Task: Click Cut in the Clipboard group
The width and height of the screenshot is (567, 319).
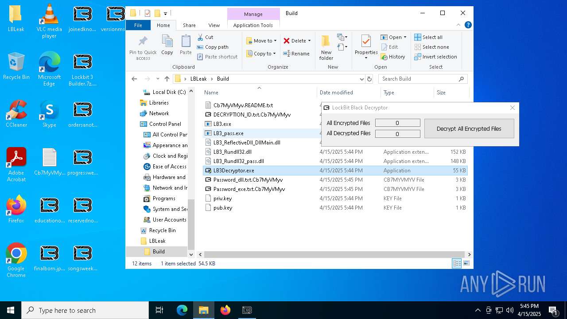Action: (205, 37)
